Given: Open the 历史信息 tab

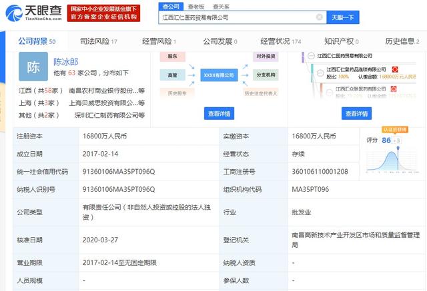Looking at the screenshot, I should pyautogui.click(x=402, y=41).
